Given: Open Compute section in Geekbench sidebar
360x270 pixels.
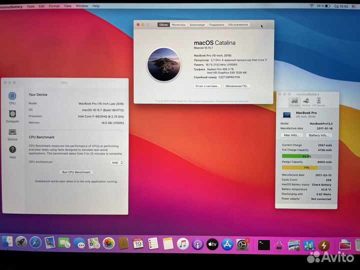Looking at the screenshot, I should [x=12, y=116].
